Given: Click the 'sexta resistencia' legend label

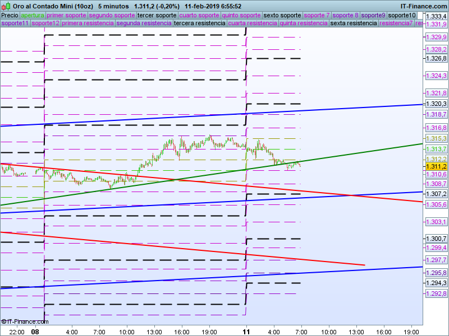Looking at the screenshot, I should click(354, 24).
